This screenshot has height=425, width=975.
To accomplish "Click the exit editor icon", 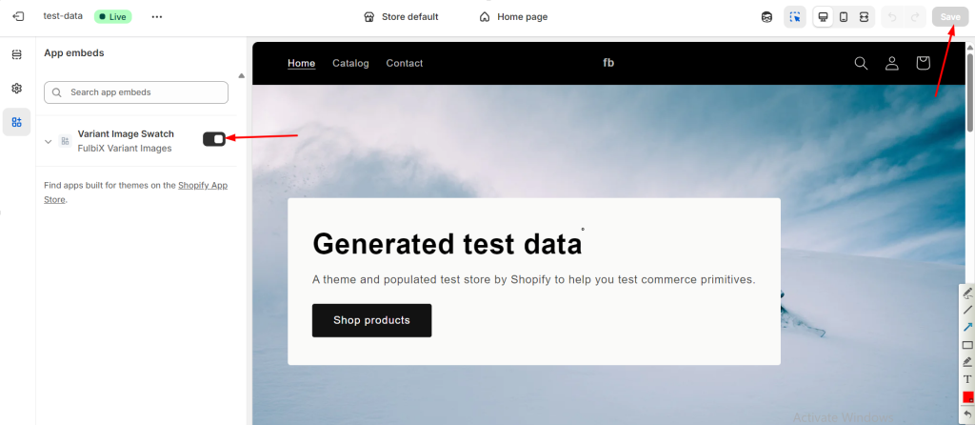I will point(17,16).
